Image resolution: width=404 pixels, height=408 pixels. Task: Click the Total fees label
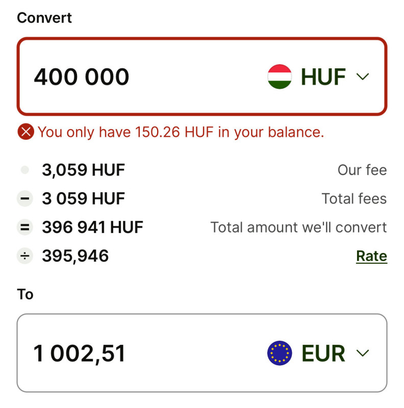click(x=354, y=198)
